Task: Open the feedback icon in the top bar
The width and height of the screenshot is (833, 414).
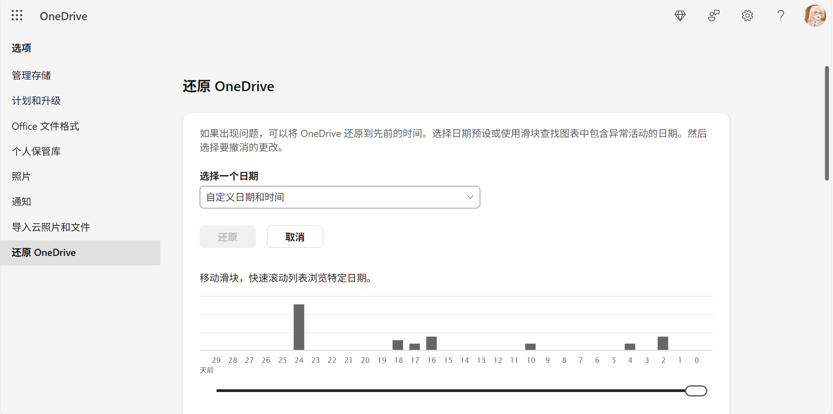Action: pyautogui.click(x=714, y=15)
